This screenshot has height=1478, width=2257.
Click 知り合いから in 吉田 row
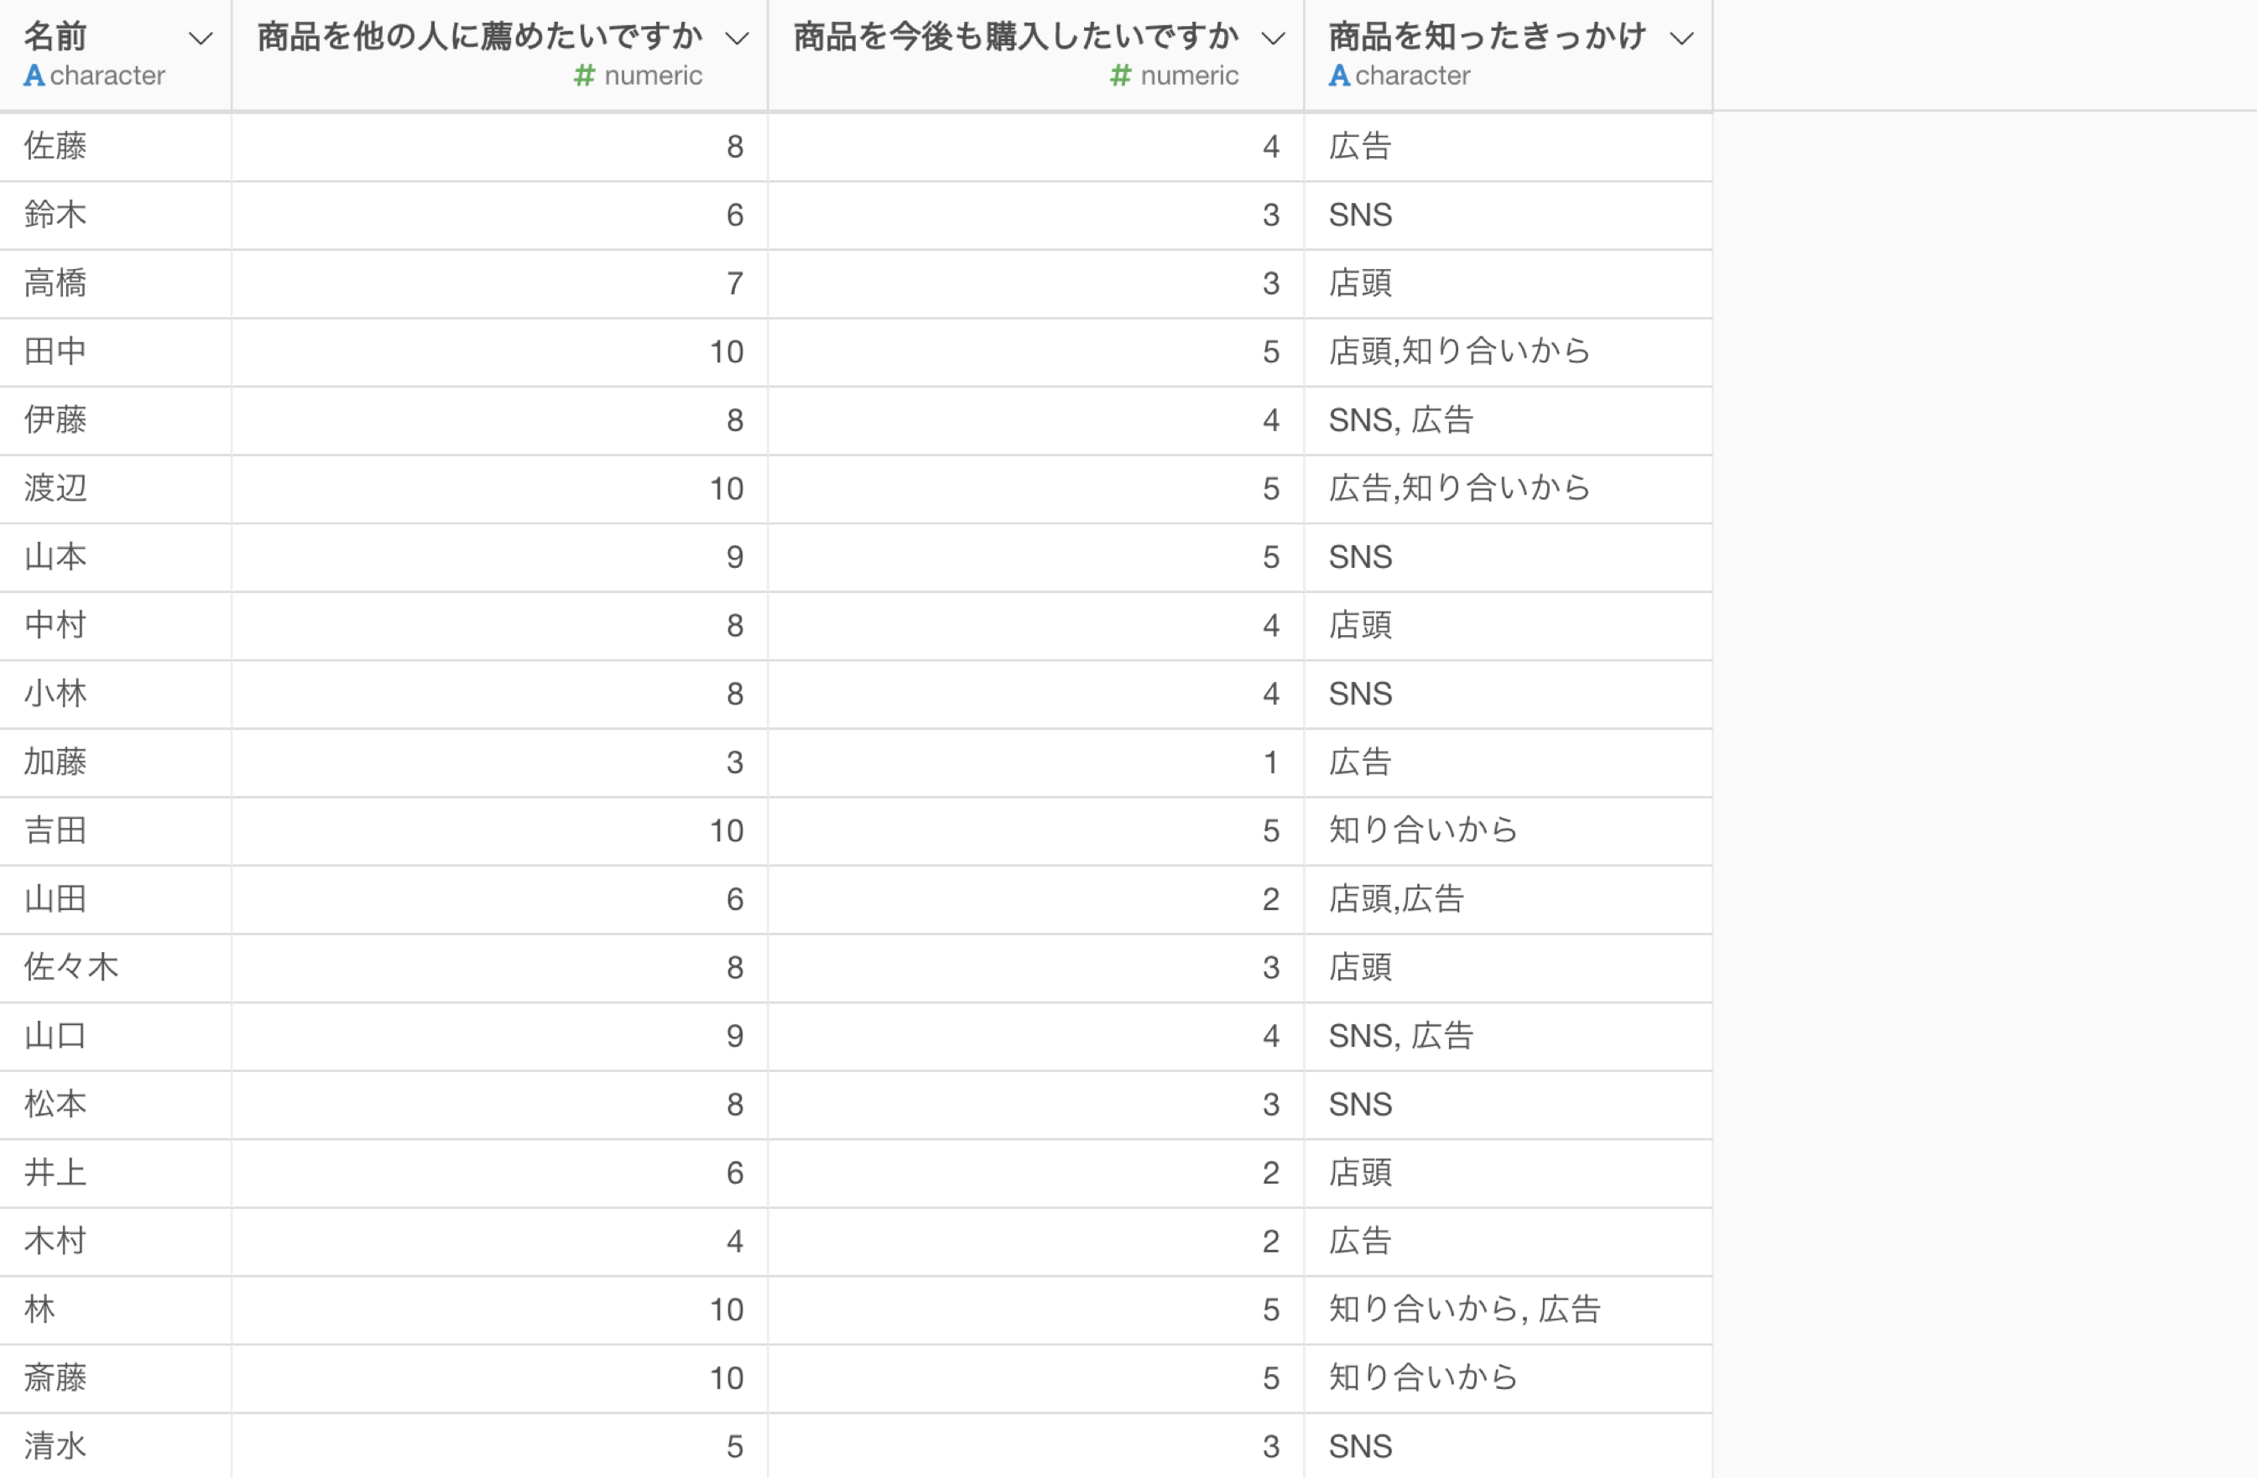tap(1422, 830)
